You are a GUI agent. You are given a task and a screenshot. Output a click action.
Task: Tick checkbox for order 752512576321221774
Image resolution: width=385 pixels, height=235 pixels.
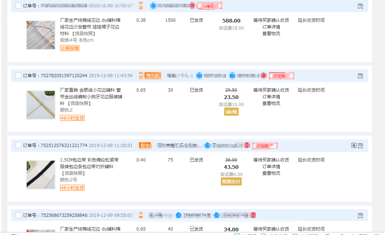19,145
